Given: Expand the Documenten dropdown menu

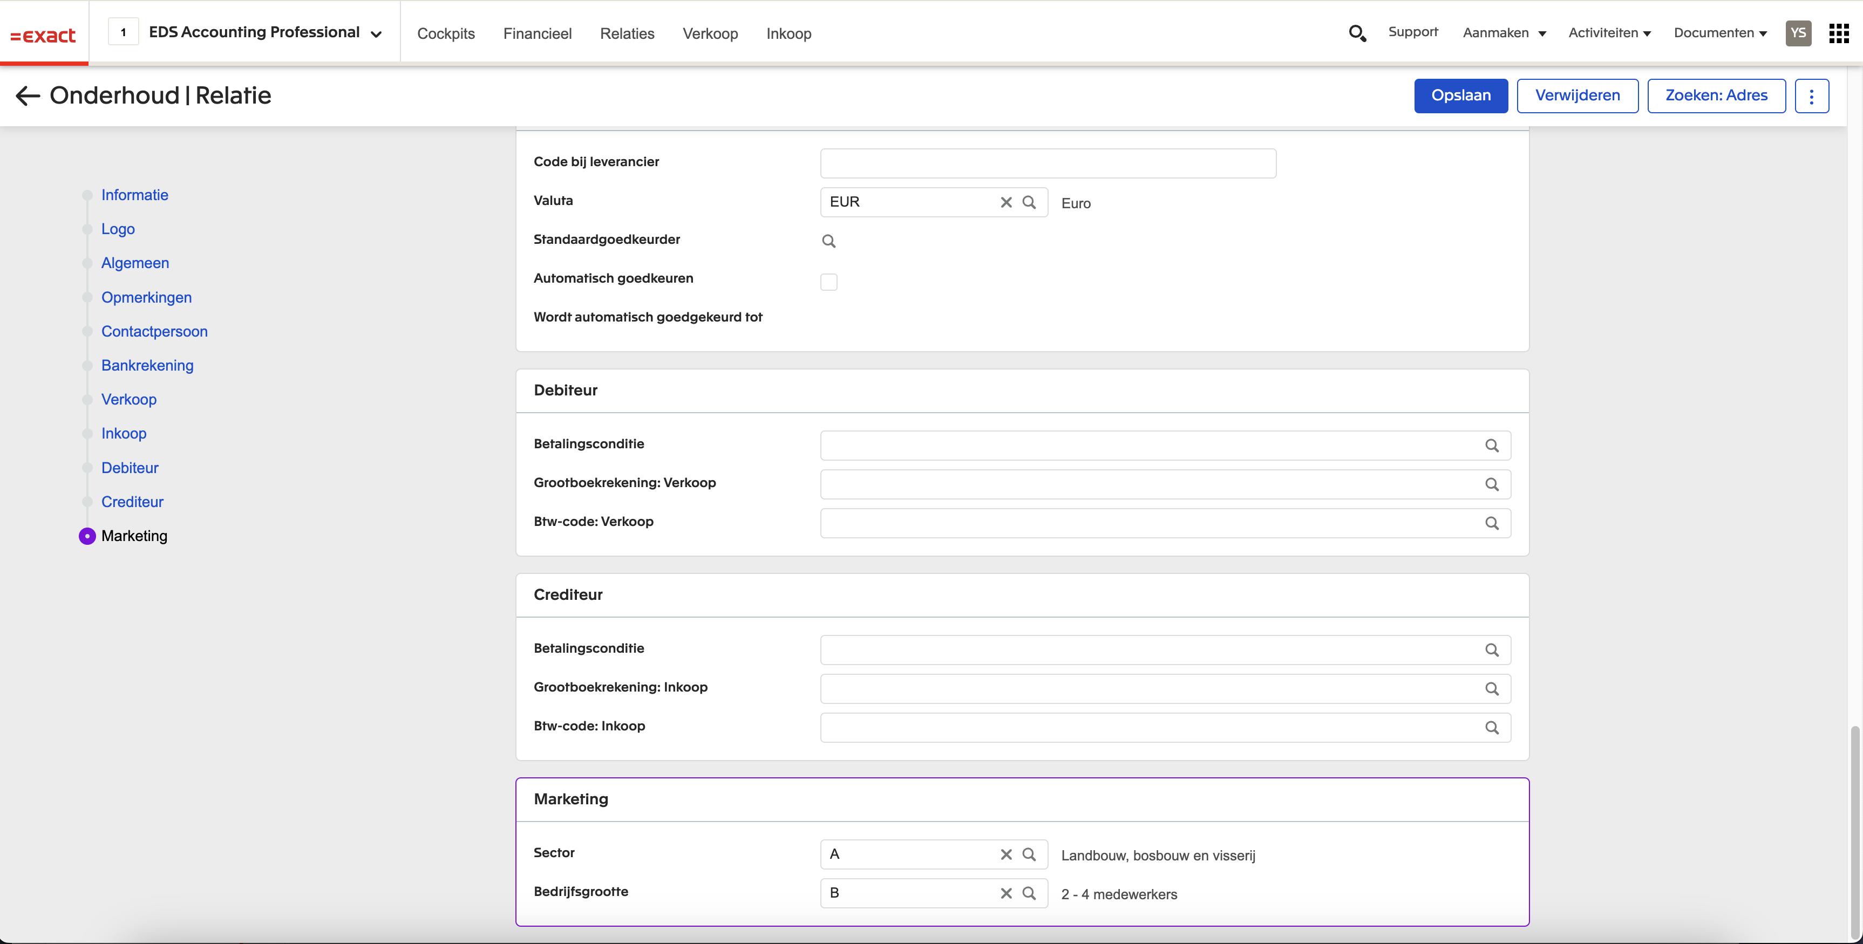Looking at the screenshot, I should 1720,33.
